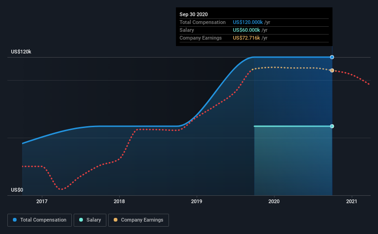
Task: Click the Company Earnings label in the tooltip
Action: tap(201, 38)
